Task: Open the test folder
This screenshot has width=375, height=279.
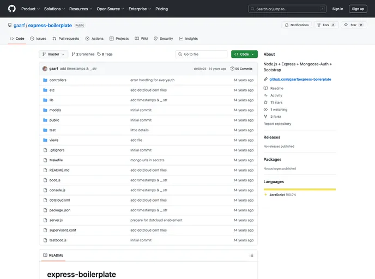Action: tap(52, 130)
